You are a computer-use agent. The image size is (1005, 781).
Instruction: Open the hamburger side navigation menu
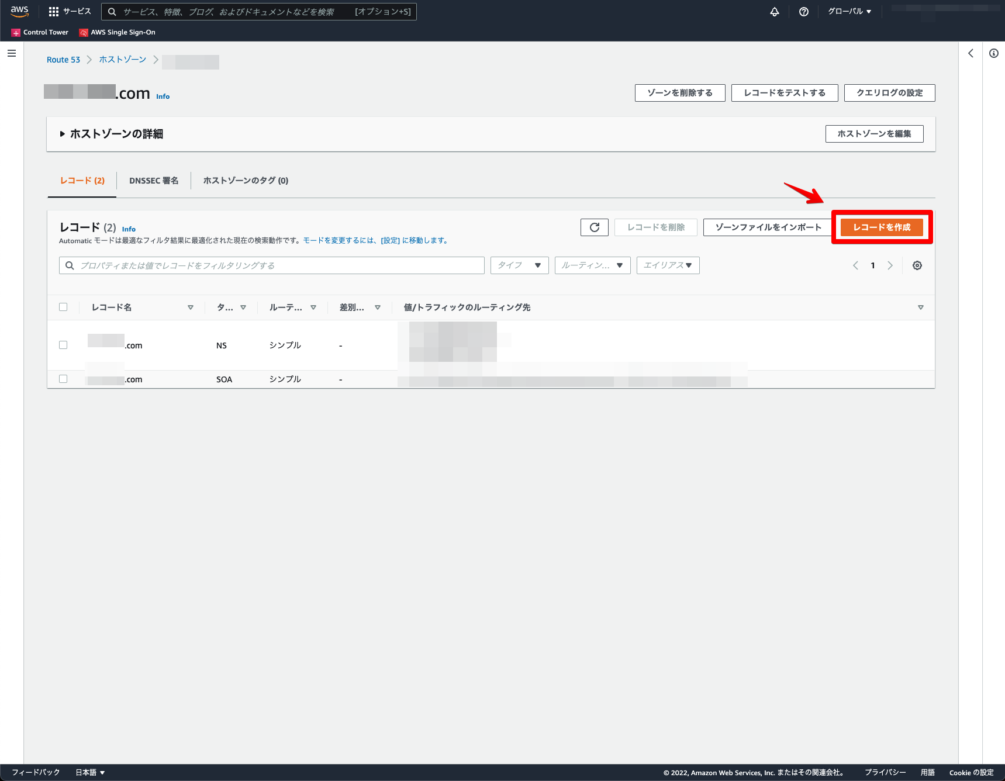pyautogui.click(x=12, y=53)
